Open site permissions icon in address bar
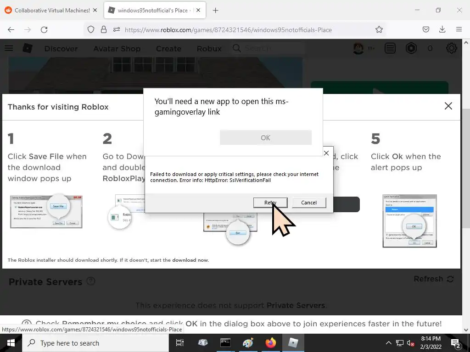Image resolution: width=470 pixels, height=352 pixels. click(x=117, y=30)
